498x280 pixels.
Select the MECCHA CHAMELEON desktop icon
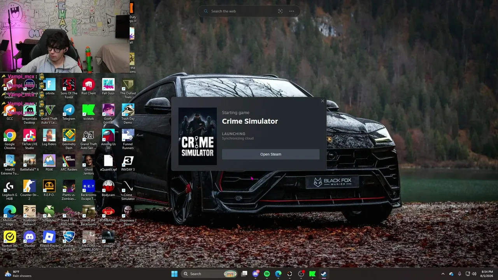click(89, 241)
